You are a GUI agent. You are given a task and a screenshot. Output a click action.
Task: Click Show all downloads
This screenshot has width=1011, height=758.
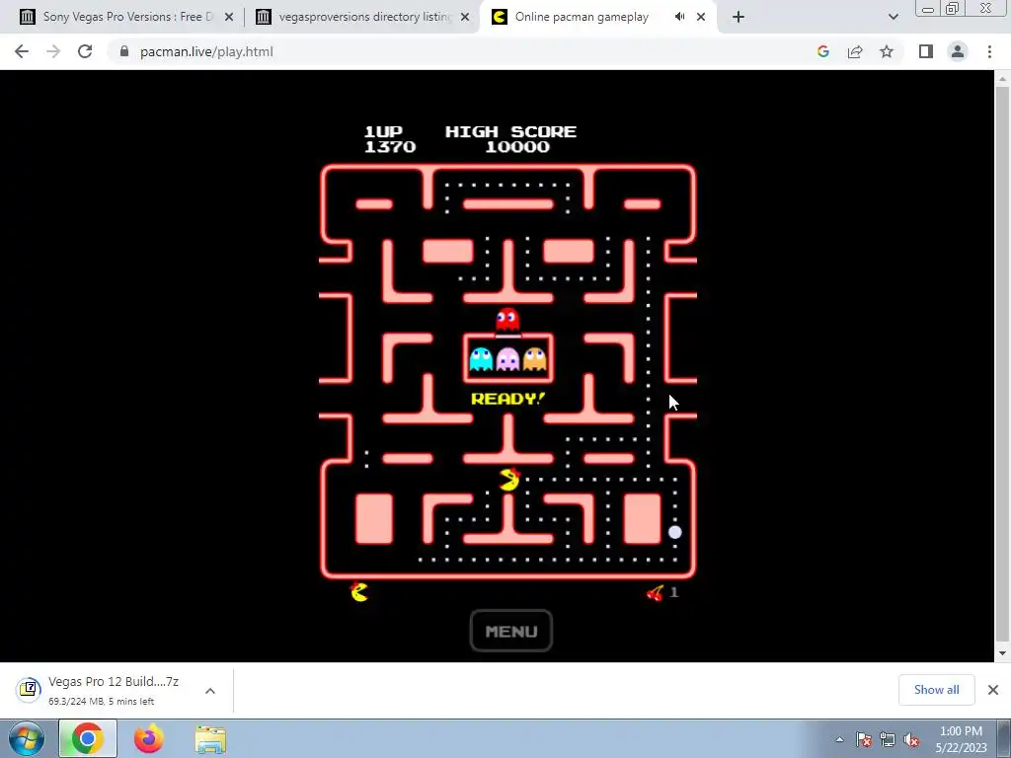pos(936,690)
